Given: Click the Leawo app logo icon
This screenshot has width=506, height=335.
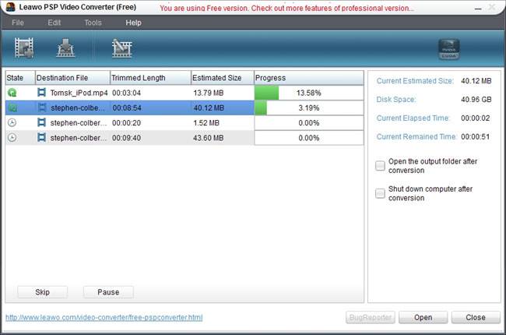Looking at the screenshot, I should 11,7.
